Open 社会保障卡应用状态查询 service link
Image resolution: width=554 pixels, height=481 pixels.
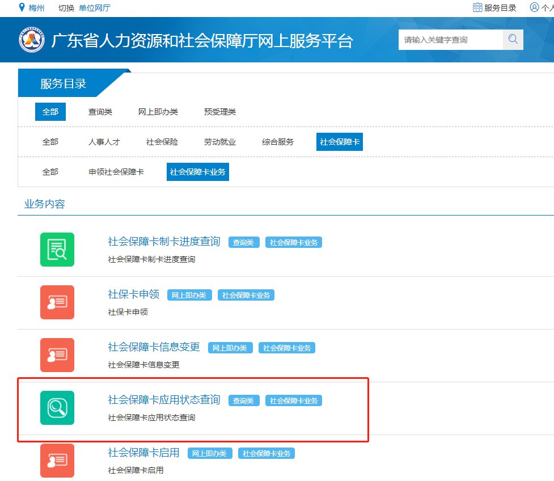click(164, 400)
